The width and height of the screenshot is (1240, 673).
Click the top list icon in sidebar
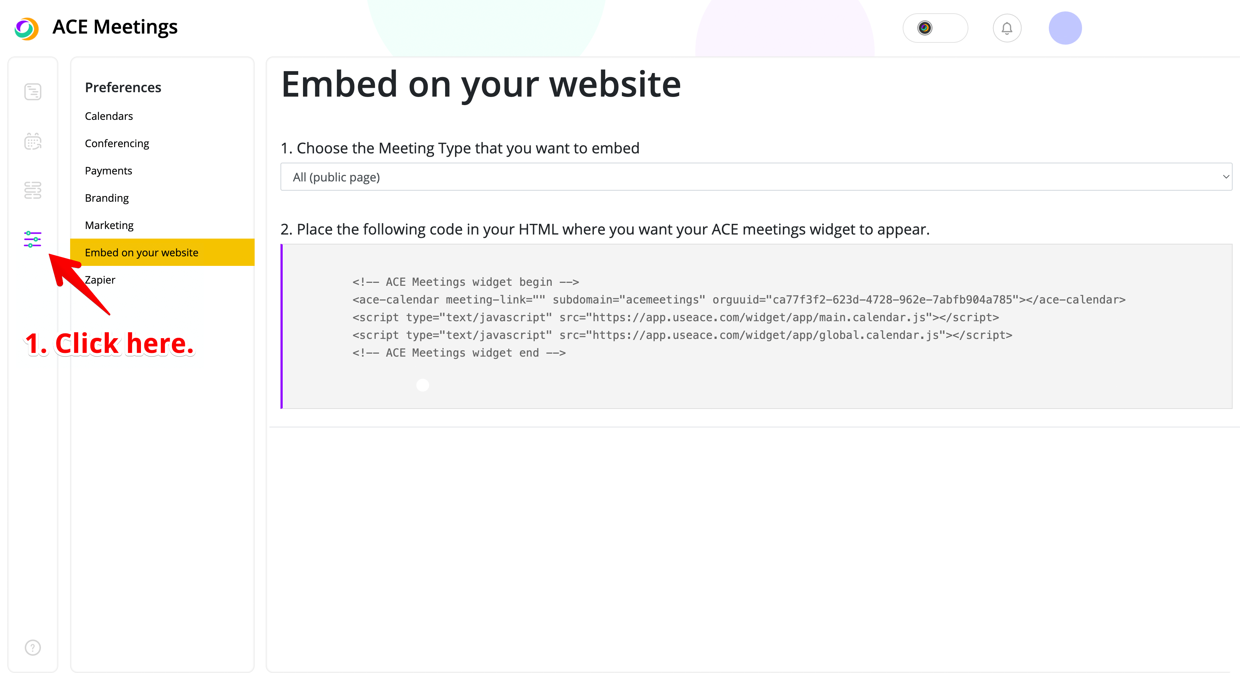point(33,92)
